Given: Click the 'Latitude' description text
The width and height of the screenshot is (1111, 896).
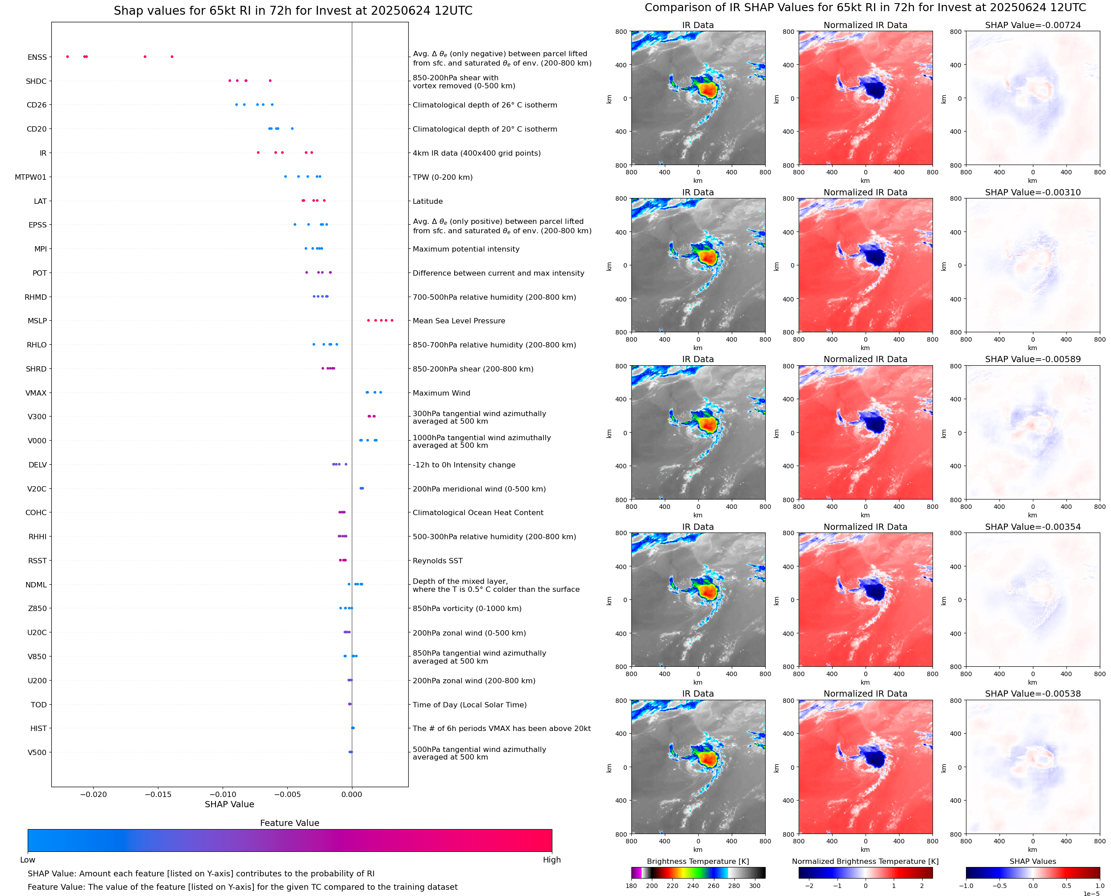Looking at the screenshot, I should 427,201.
